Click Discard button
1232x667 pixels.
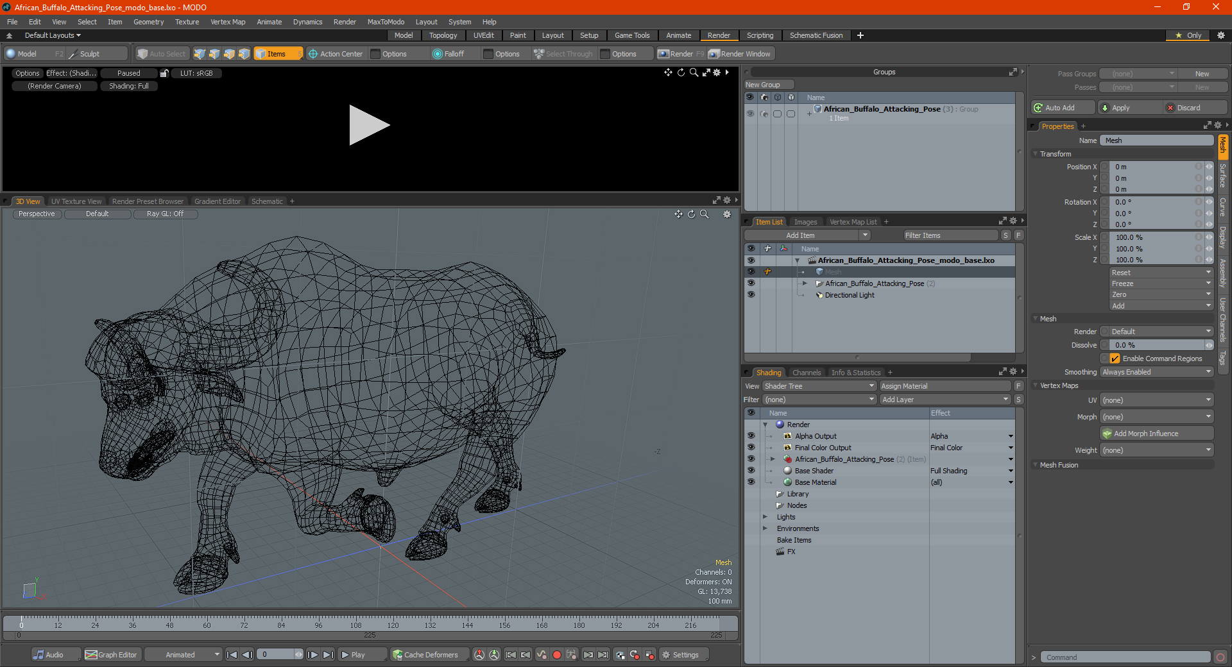(1195, 108)
